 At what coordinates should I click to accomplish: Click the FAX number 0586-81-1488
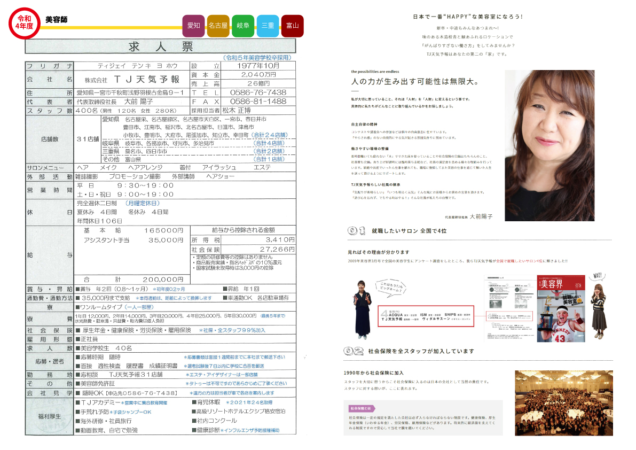click(258, 102)
